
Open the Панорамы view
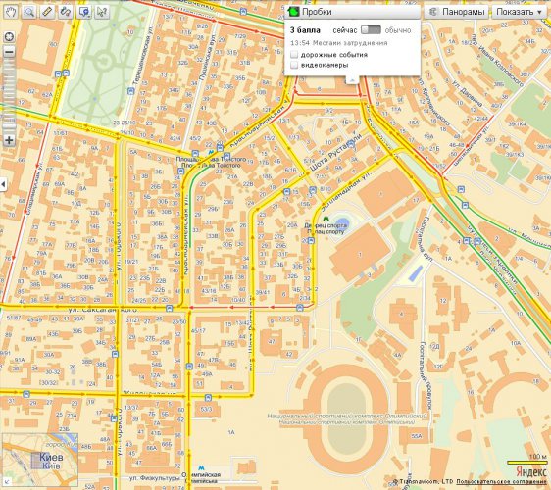click(456, 12)
